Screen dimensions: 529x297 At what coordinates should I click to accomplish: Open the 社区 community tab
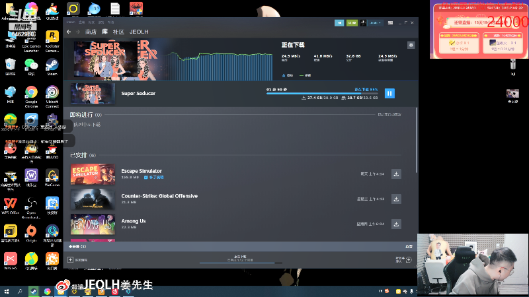pyautogui.click(x=118, y=32)
